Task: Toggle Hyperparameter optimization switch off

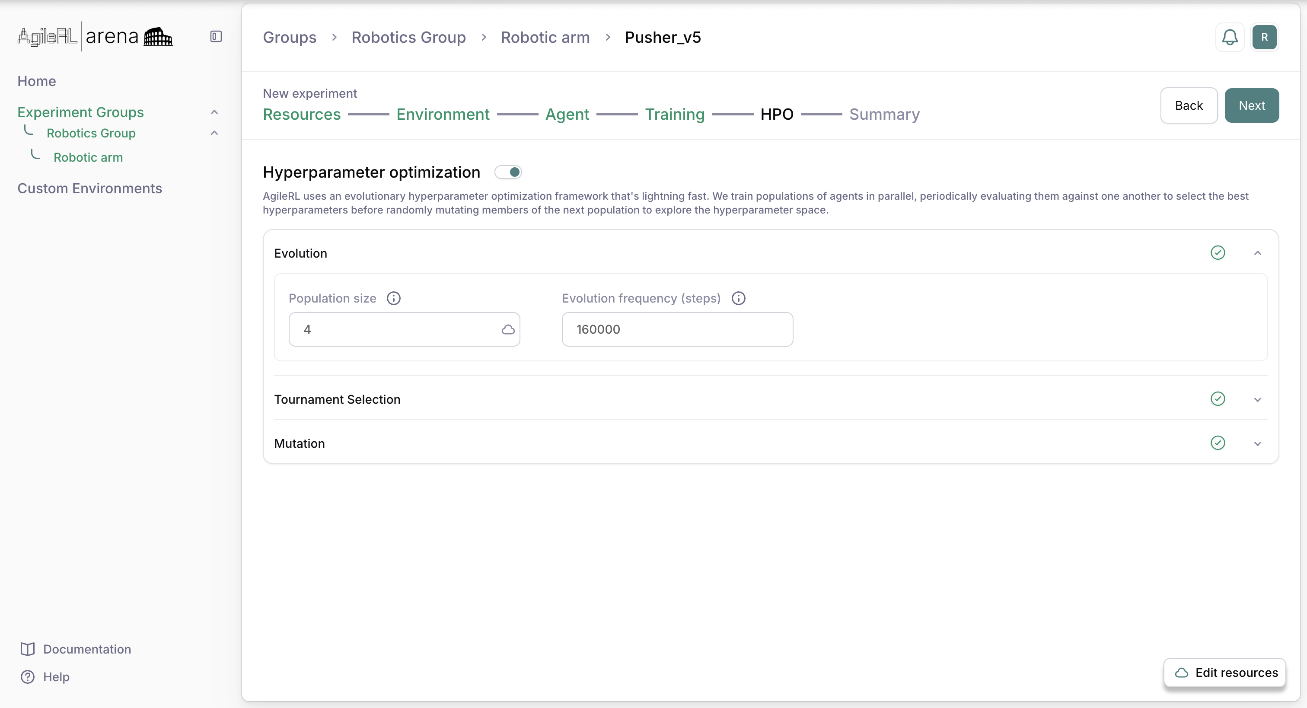Action: pyautogui.click(x=508, y=172)
